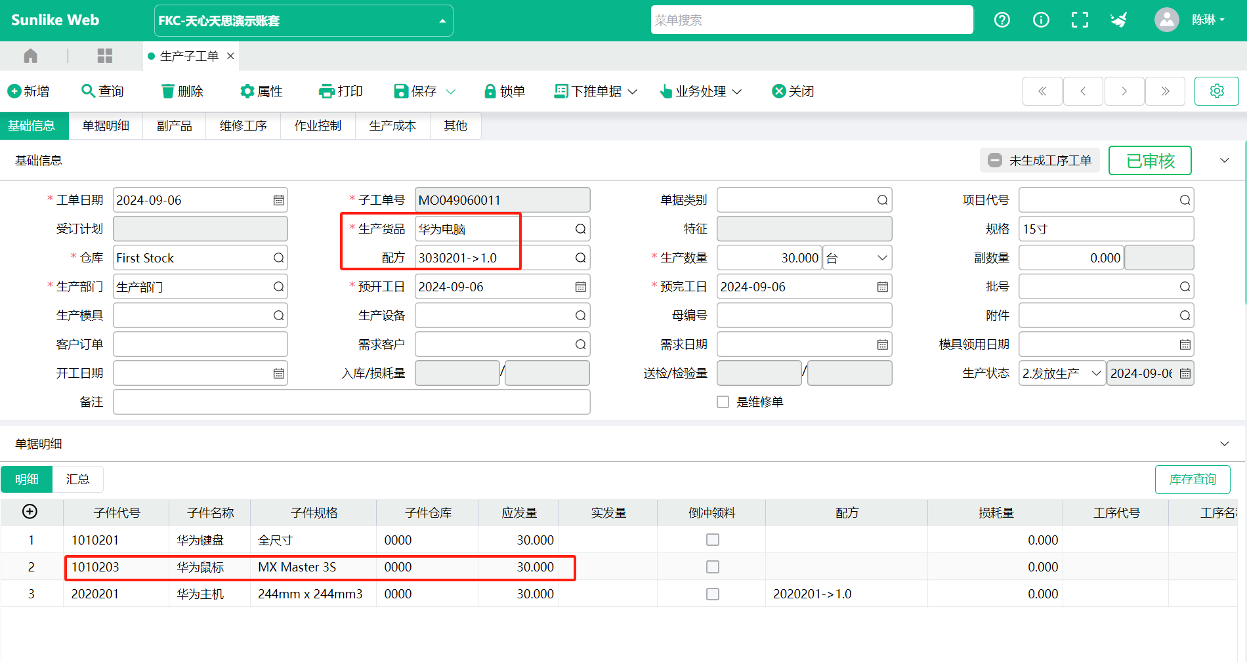Screen dimensions: 1247x662
Task: Open settings gear button at right
Action: [x=1217, y=91]
